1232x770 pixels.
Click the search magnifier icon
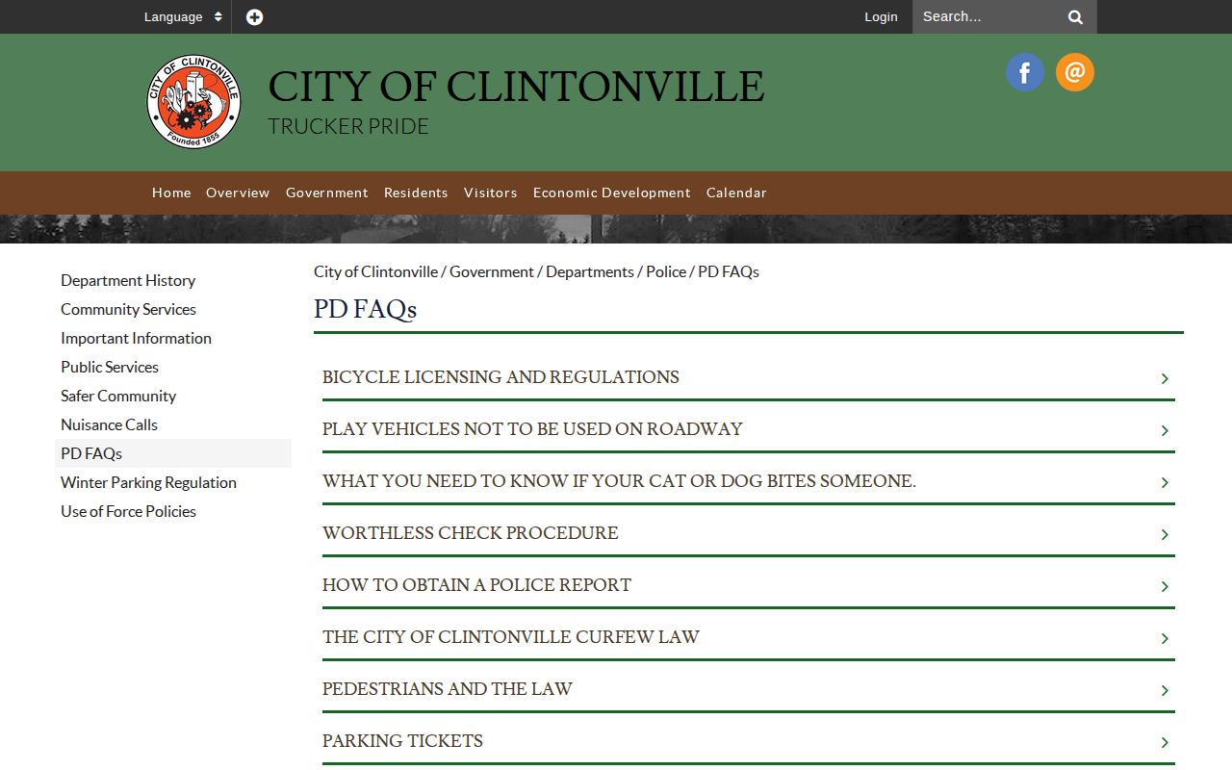click(1075, 16)
